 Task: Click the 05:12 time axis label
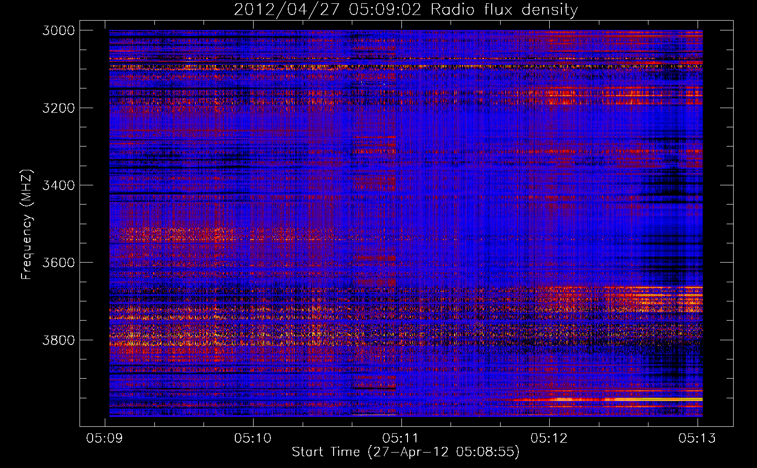549,438
